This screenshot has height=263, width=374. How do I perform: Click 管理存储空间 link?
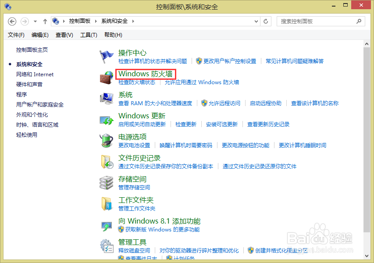134,188
